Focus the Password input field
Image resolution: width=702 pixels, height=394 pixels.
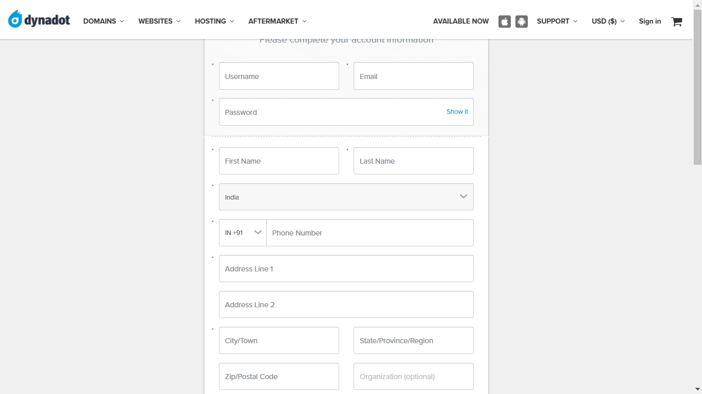click(x=346, y=112)
